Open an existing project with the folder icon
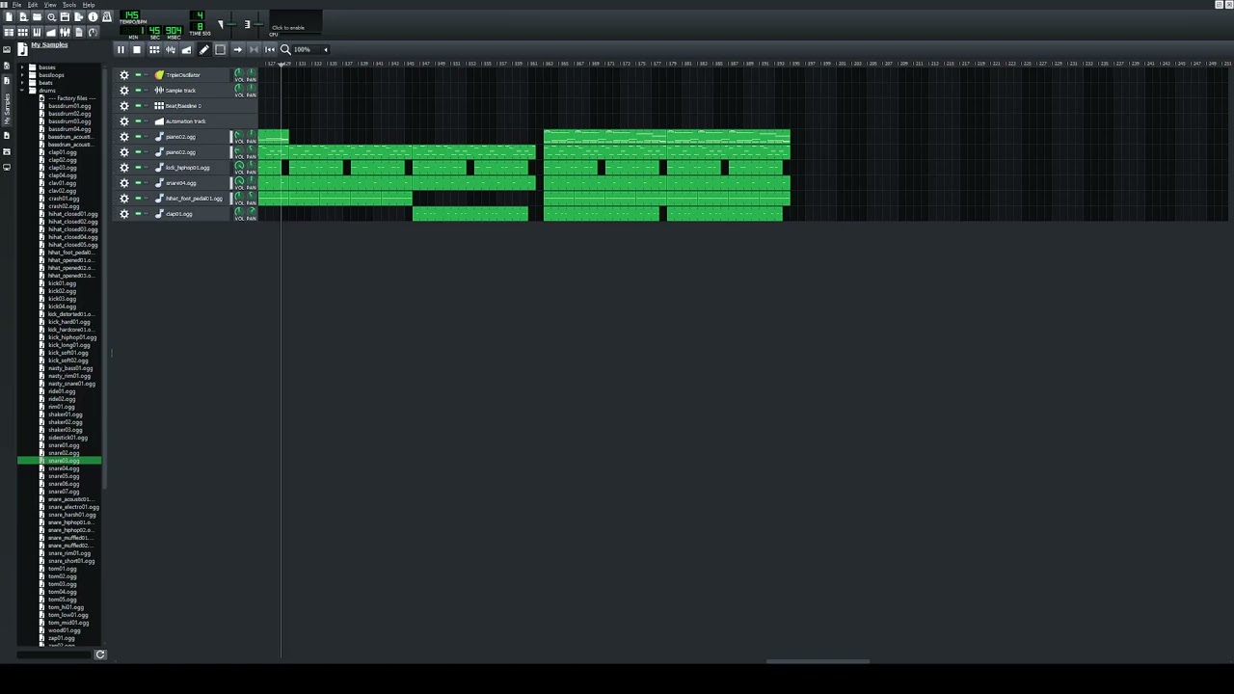 point(38,17)
